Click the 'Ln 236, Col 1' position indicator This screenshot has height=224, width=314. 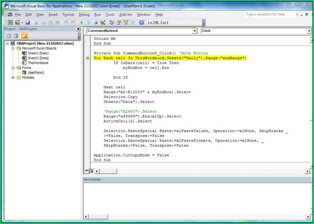(x=158, y=22)
